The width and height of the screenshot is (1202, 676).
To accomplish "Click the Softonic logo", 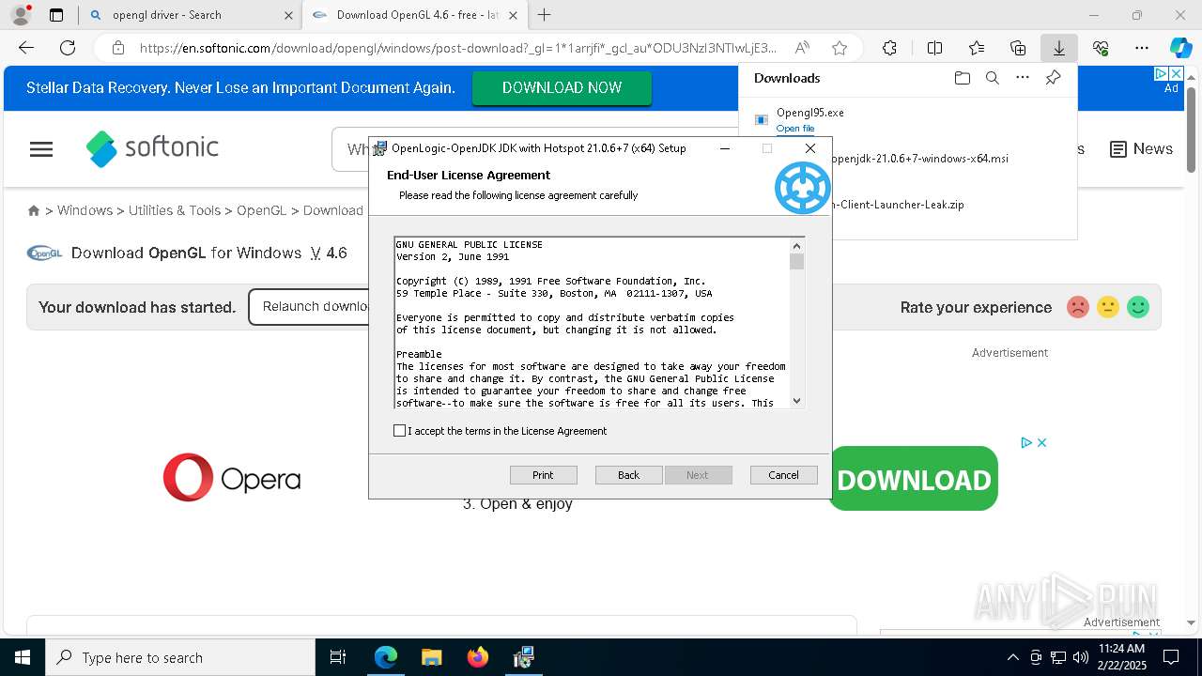I will tap(152, 147).
